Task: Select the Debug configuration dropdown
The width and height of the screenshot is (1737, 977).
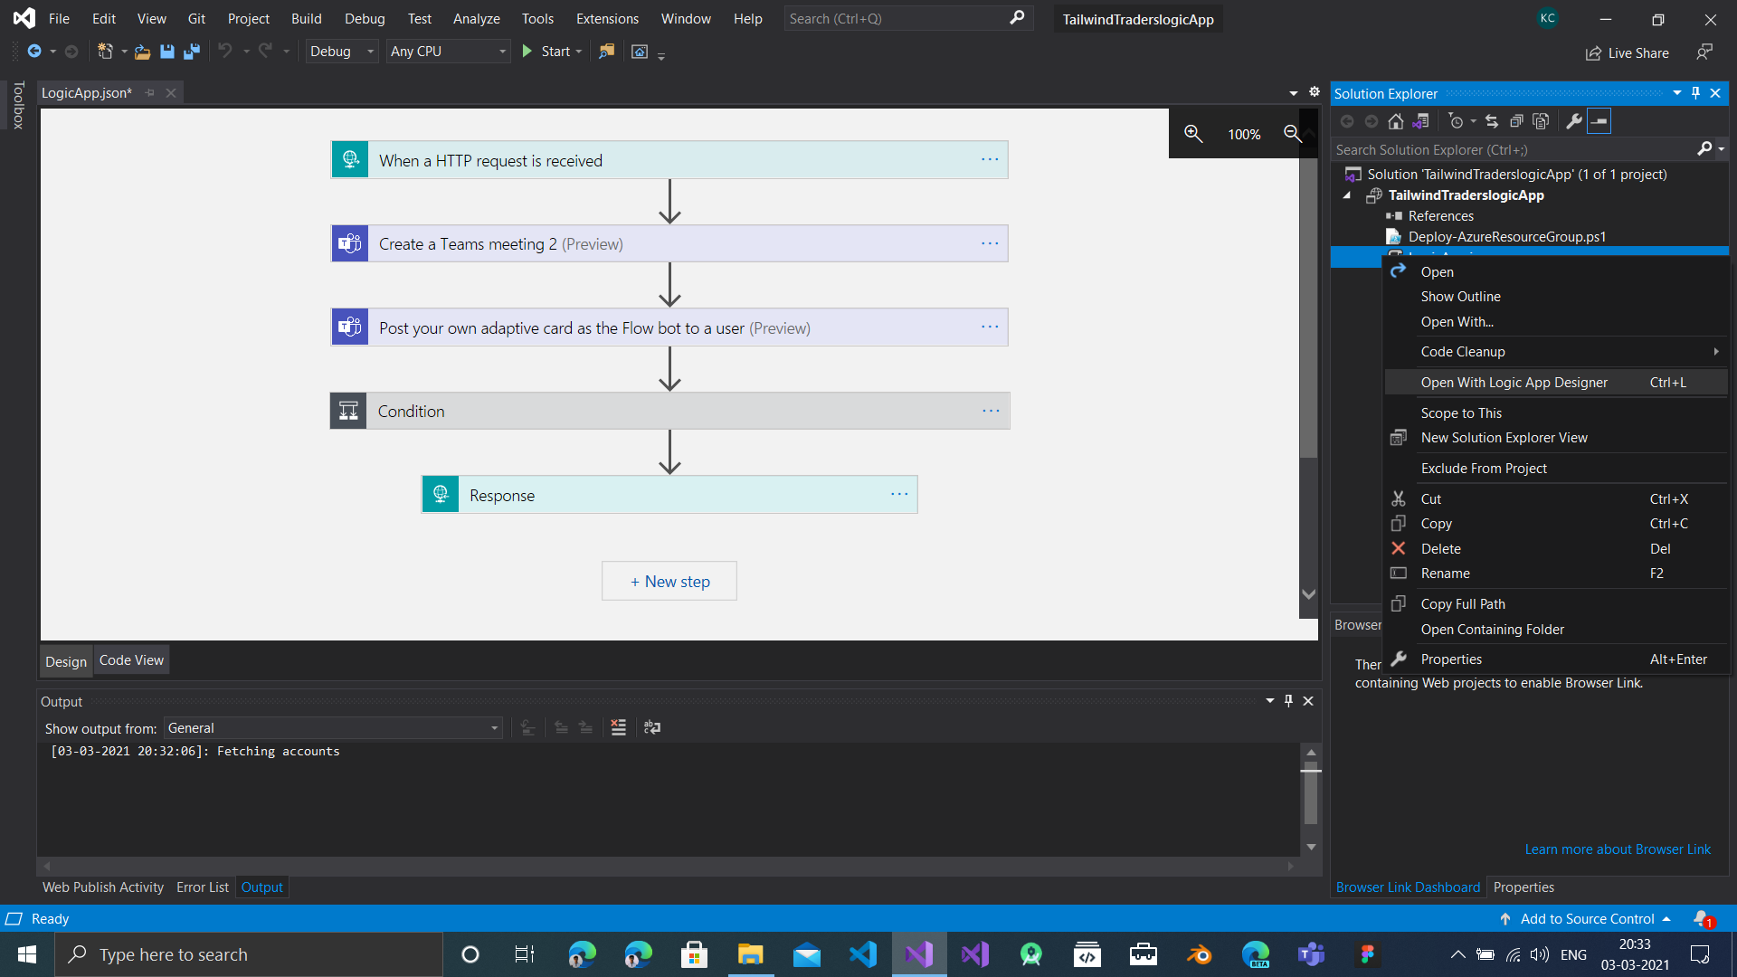Action: tap(340, 52)
